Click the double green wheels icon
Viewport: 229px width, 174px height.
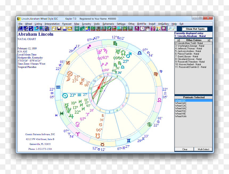point(82,29)
